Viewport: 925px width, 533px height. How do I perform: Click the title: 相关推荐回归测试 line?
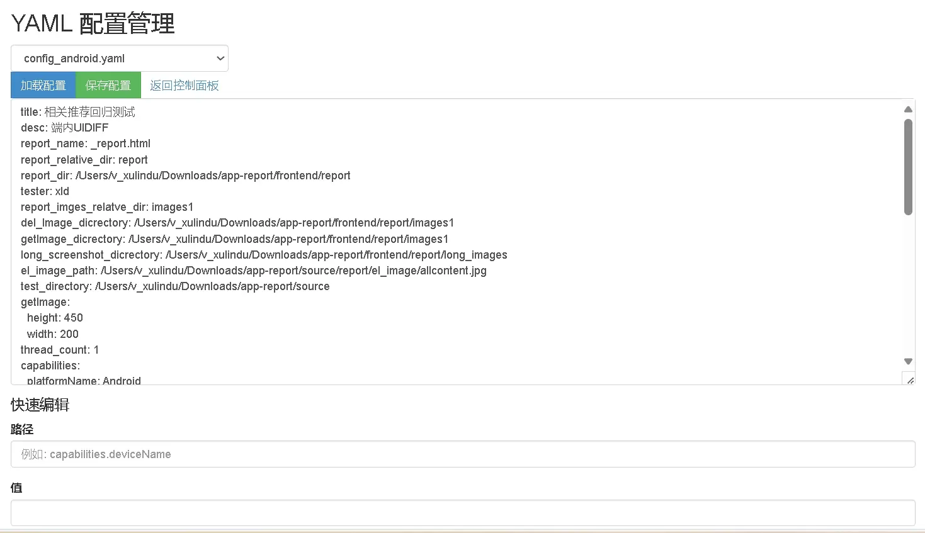(x=78, y=112)
